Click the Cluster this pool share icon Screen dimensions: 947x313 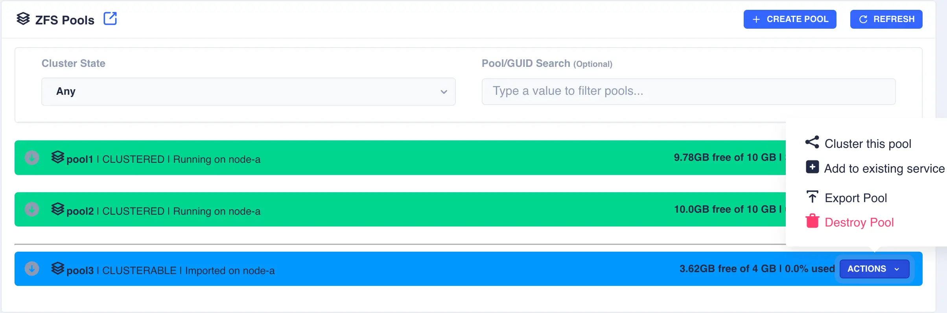point(812,142)
